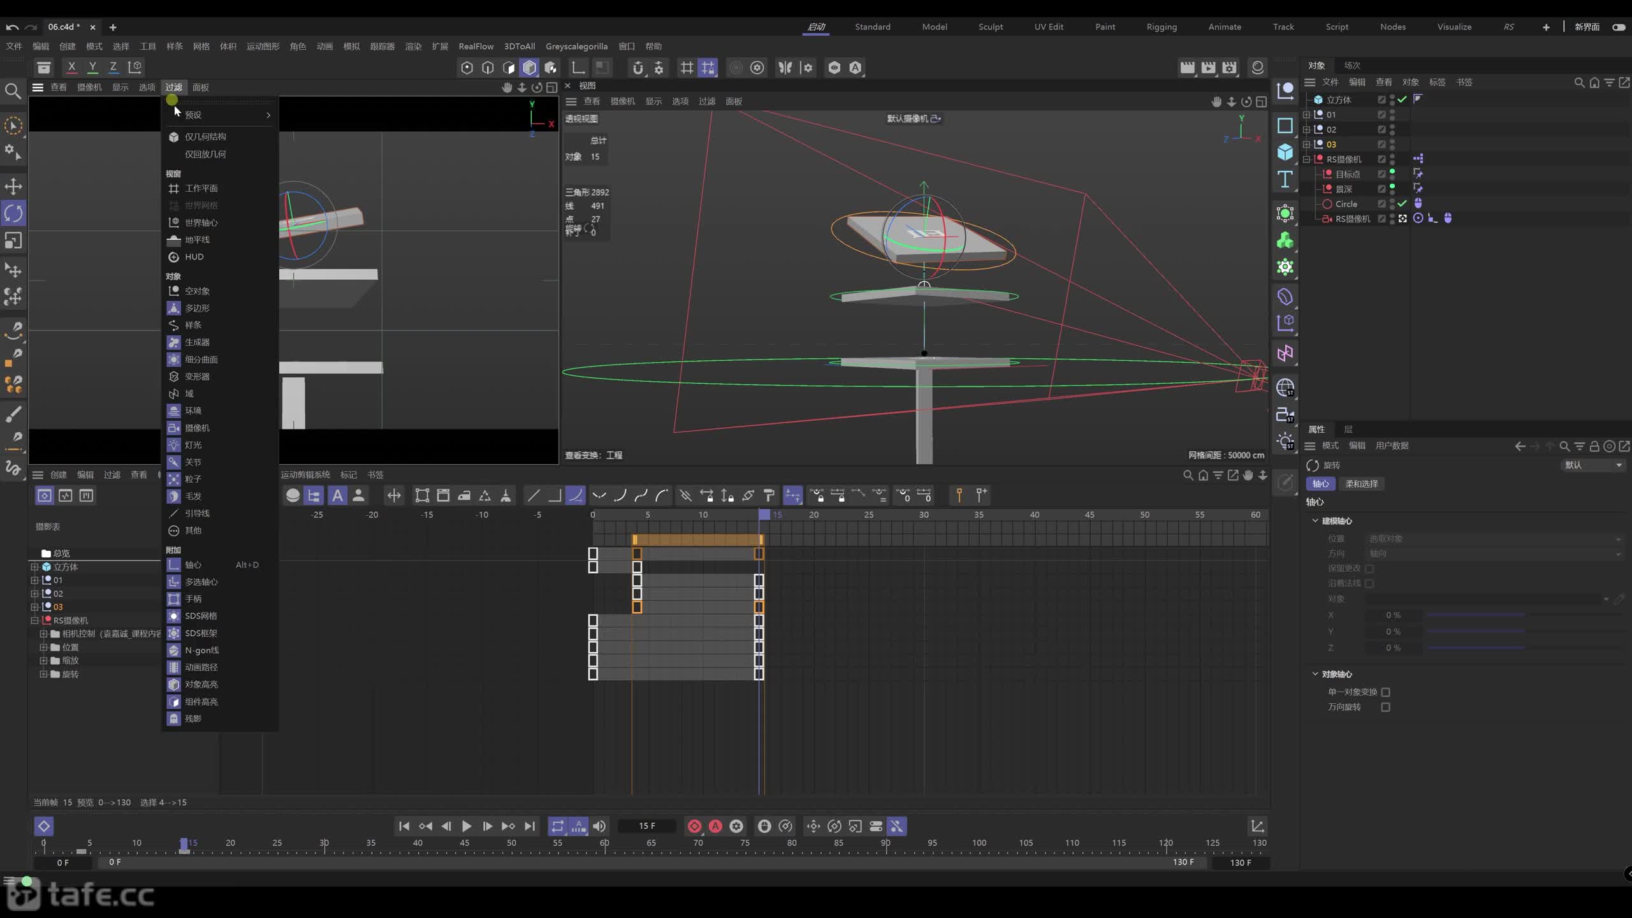This screenshot has height=918, width=1632.
Task: Collapse the 建模轴心 section
Action: [x=1315, y=521]
